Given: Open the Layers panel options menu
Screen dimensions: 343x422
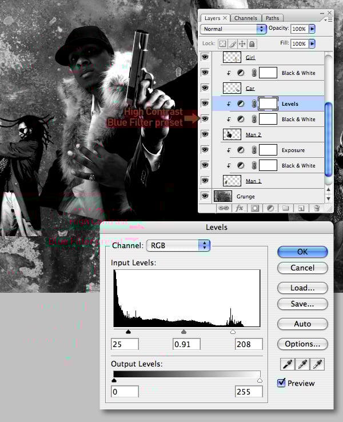Looking at the screenshot, I should (x=329, y=19).
